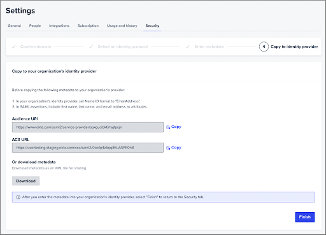This screenshot has width=326, height=235.
Task: Click the Name ID format instruction line
Action: (x=76, y=101)
